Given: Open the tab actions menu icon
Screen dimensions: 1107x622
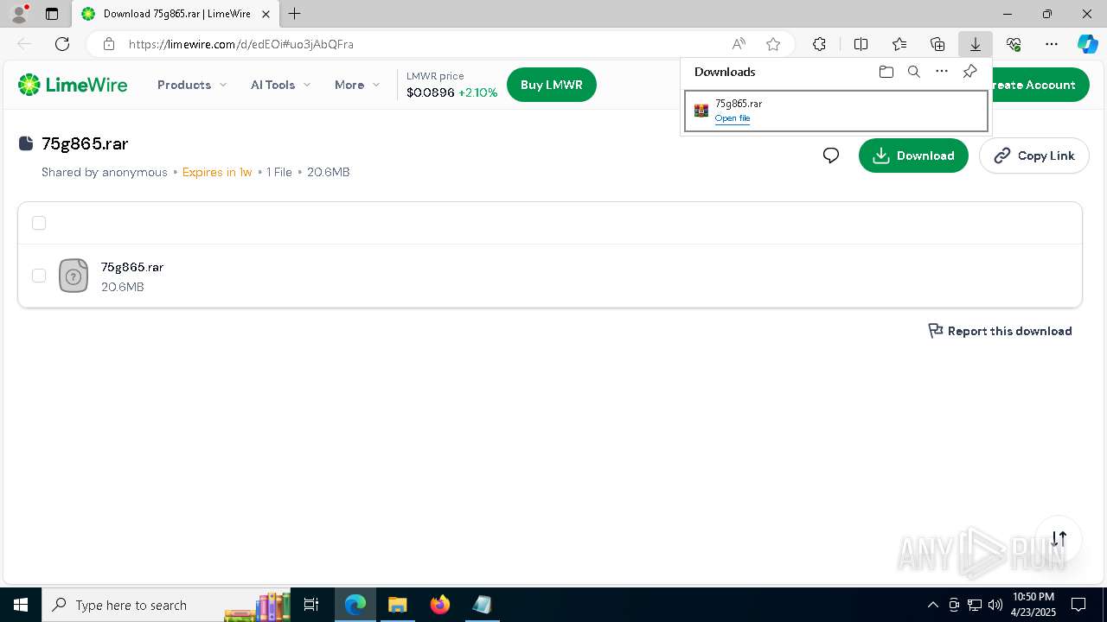Looking at the screenshot, I should (52, 14).
